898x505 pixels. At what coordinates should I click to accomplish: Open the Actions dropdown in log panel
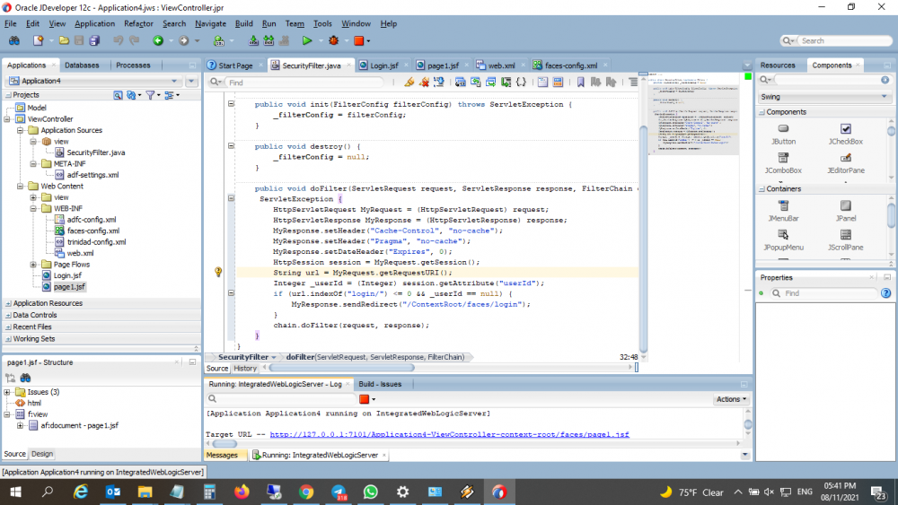pos(731,399)
